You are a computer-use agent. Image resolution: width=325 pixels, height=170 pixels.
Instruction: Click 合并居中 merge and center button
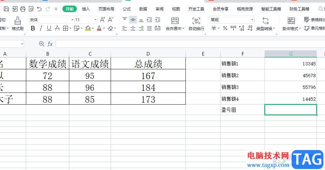[x=175, y=24]
